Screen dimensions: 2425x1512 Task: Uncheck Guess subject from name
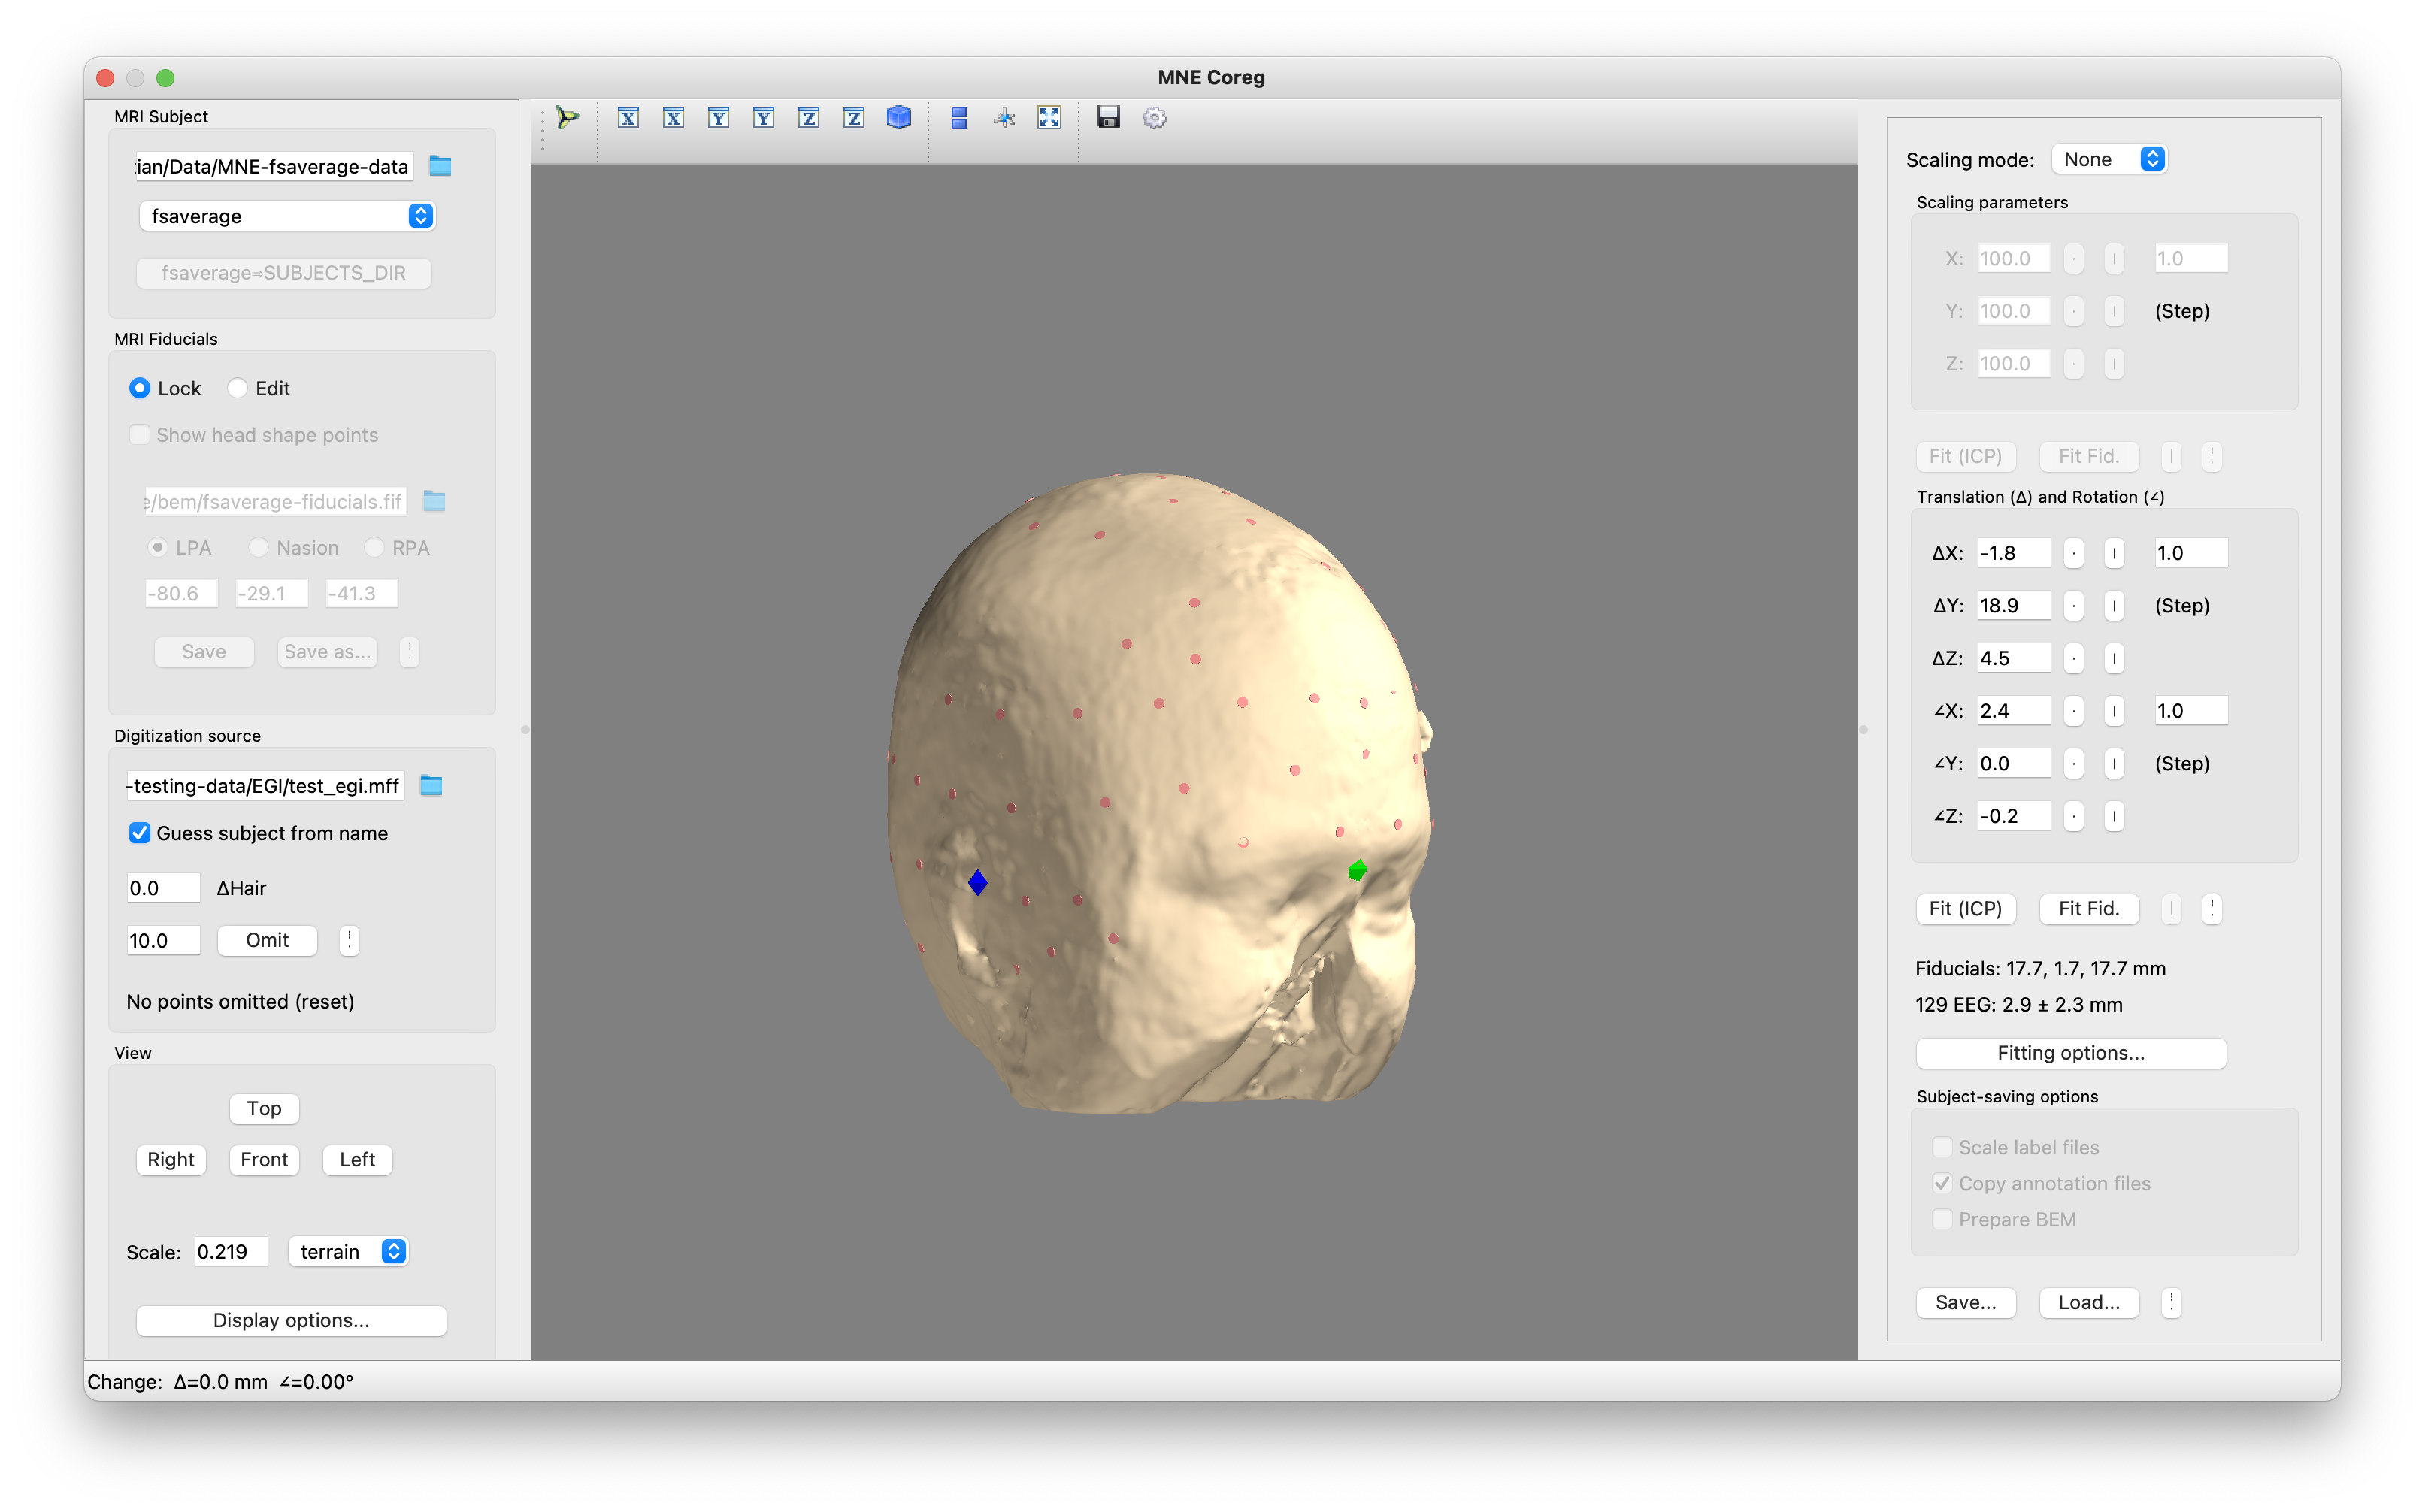tap(140, 833)
